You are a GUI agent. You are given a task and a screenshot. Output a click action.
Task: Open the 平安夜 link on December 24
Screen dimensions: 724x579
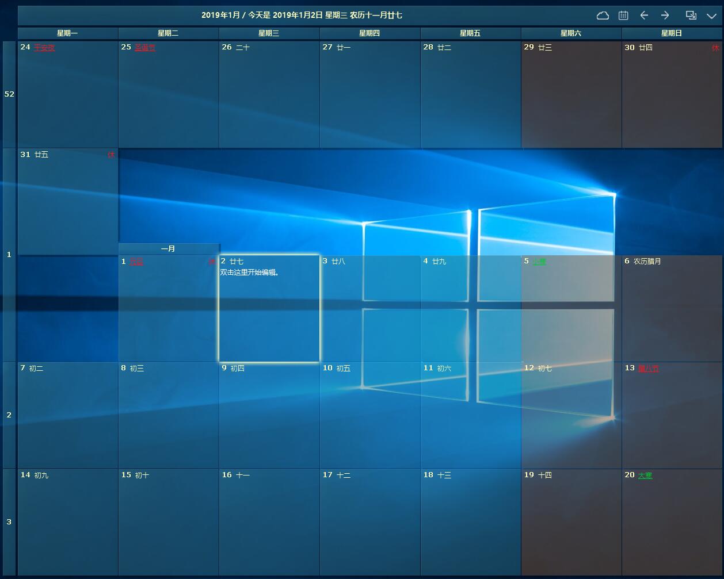coord(45,47)
